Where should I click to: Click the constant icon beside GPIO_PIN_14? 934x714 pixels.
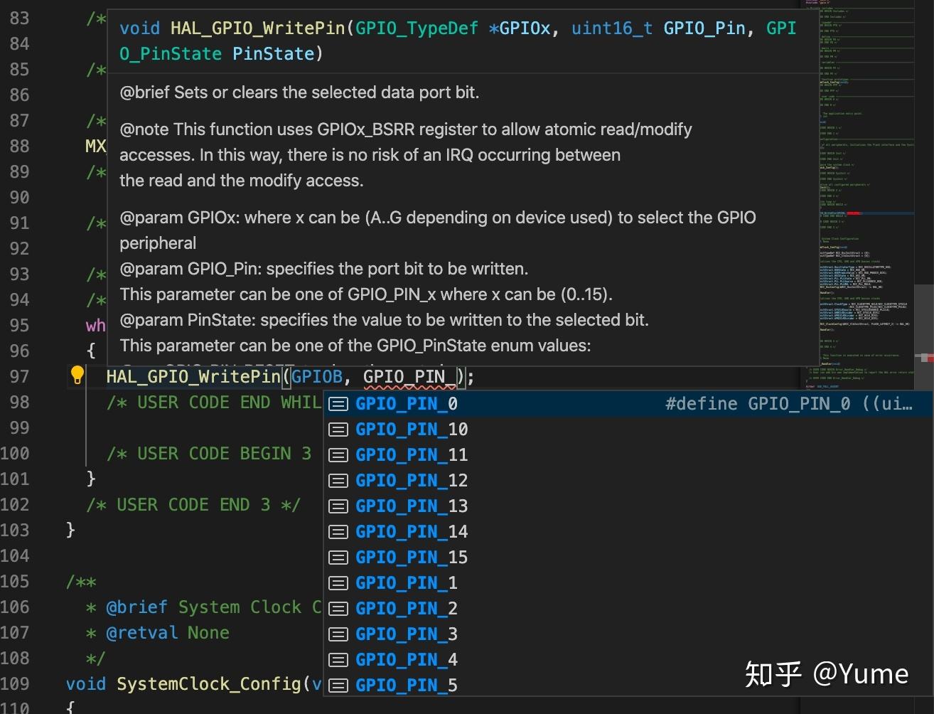(338, 532)
